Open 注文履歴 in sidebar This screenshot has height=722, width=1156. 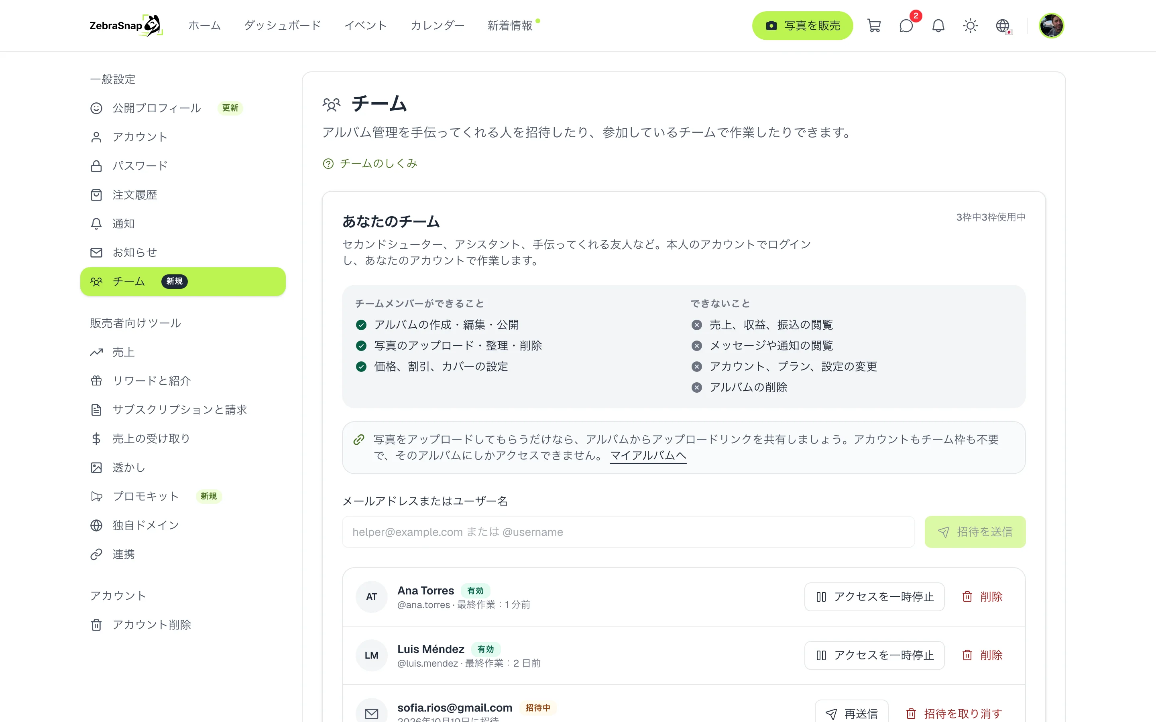click(183, 195)
